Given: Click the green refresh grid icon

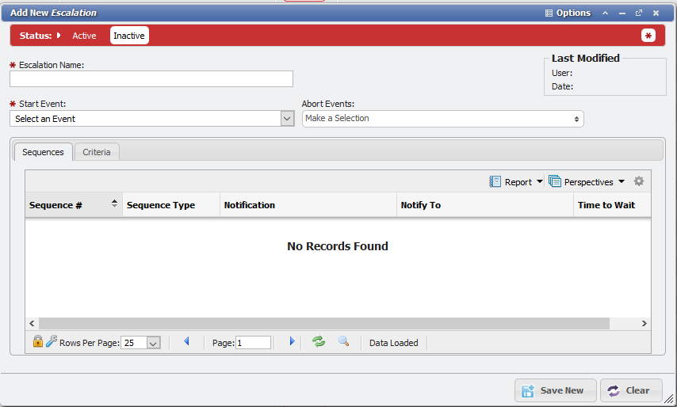Looking at the screenshot, I should (319, 342).
